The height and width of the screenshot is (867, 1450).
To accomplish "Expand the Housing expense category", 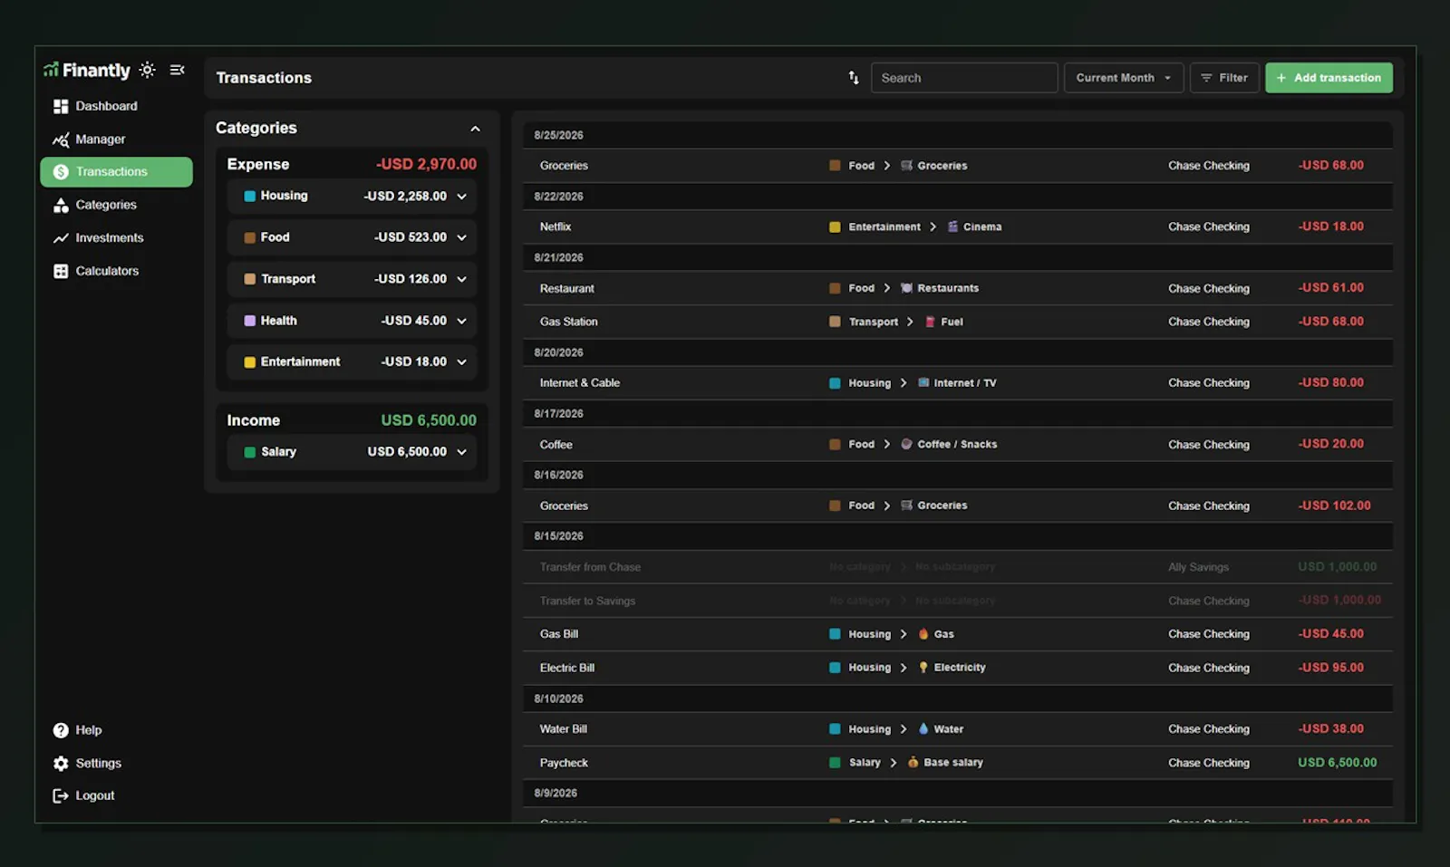I will coord(461,197).
